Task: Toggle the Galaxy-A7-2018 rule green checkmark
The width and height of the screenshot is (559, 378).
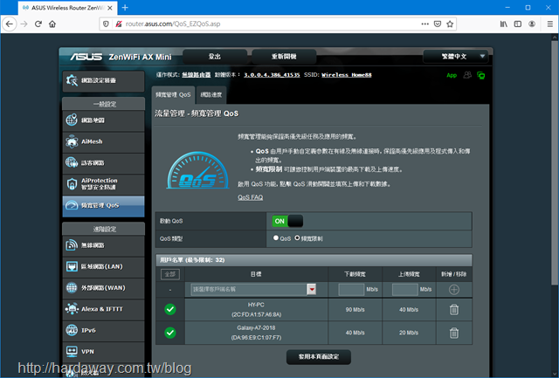Action: coord(170,333)
